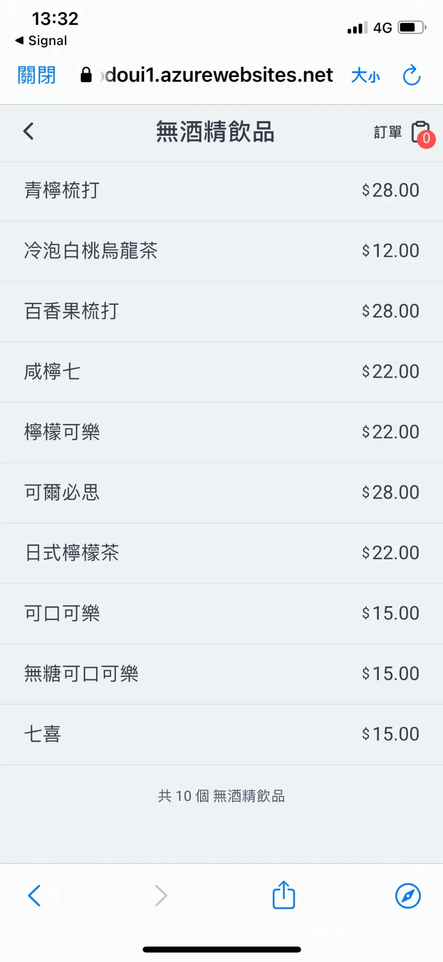Open the 大小 text size menu
443x962 pixels.
pyautogui.click(x=366, y=75)
